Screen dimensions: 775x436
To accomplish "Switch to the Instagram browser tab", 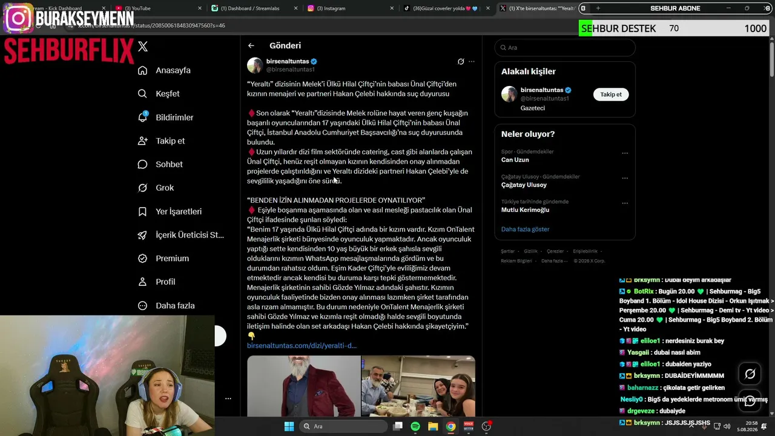I will pos(351,8).
